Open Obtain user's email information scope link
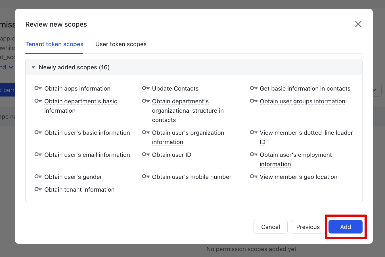Viewport: 385px width, 257px height. point(87,155)
